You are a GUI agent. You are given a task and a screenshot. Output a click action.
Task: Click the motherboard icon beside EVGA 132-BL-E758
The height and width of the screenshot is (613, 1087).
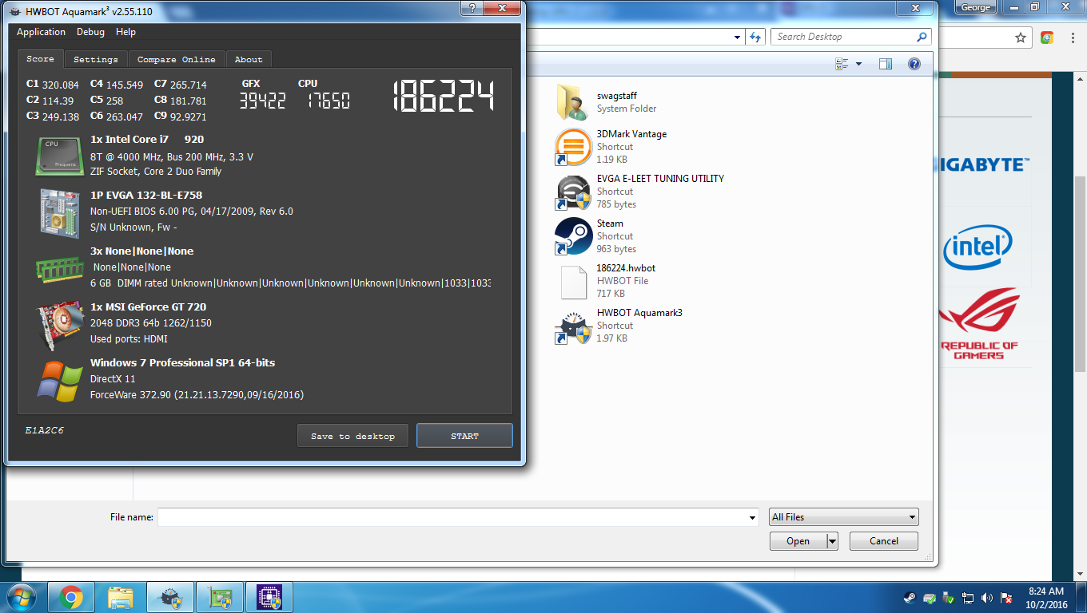(61, 212)
